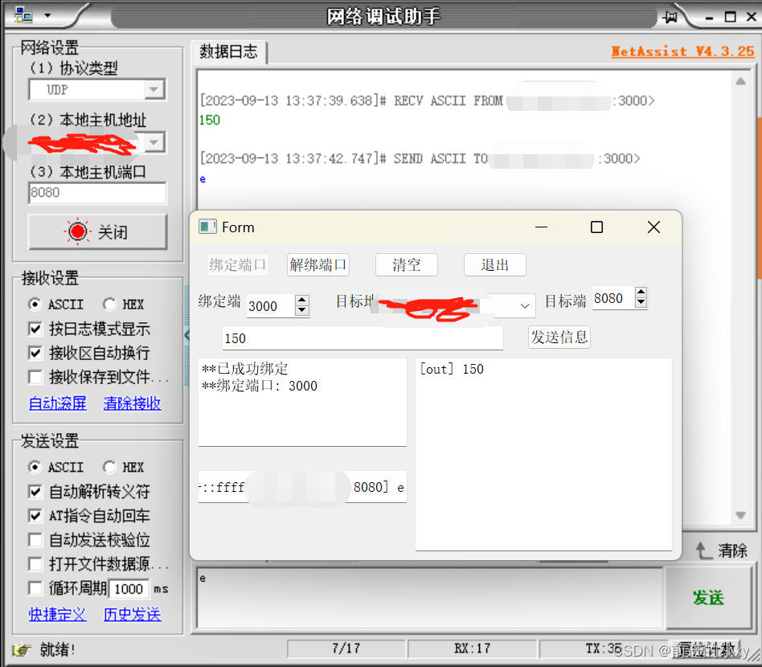Enable 接收保存到文件 checkbox

35,377
